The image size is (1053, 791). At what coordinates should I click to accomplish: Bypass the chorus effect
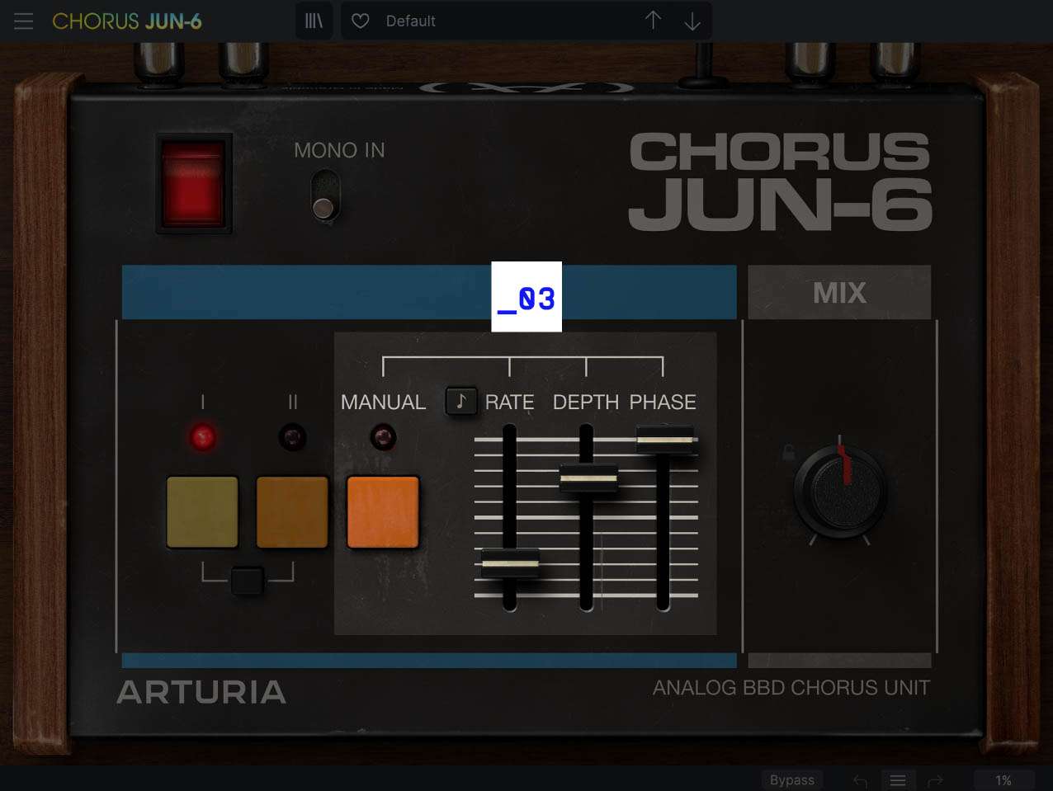pyautogui.click(x=791, y=779)
